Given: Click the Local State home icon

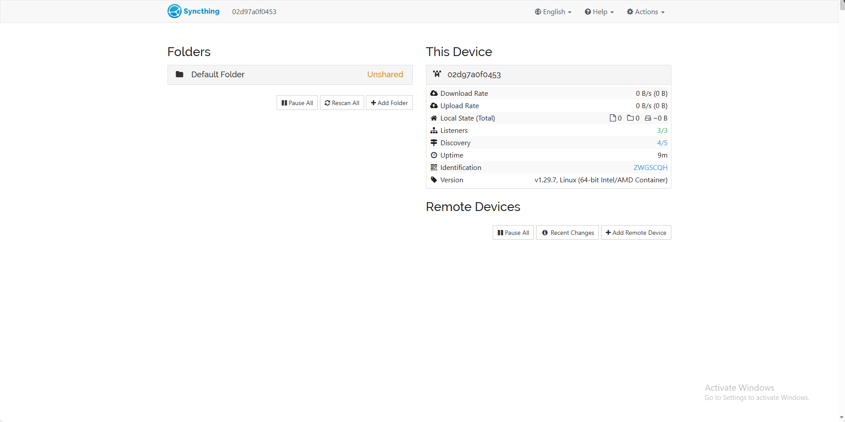Looking at the screenshot, I should click(434, 118).
